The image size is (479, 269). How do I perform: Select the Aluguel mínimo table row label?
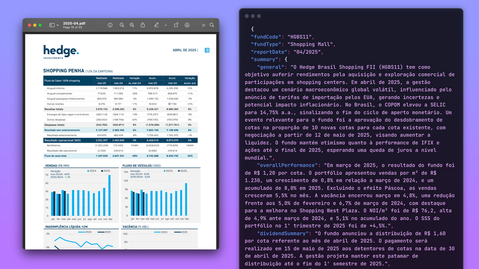click(x=55, y=88)
